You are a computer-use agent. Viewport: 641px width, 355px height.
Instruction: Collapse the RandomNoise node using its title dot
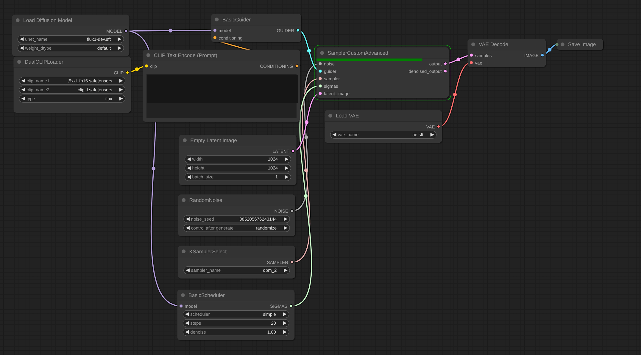(184, 200)
